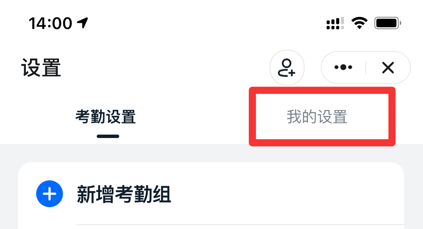Open the three-dot more options menu

pyautogui.click(x=343, y=67)
